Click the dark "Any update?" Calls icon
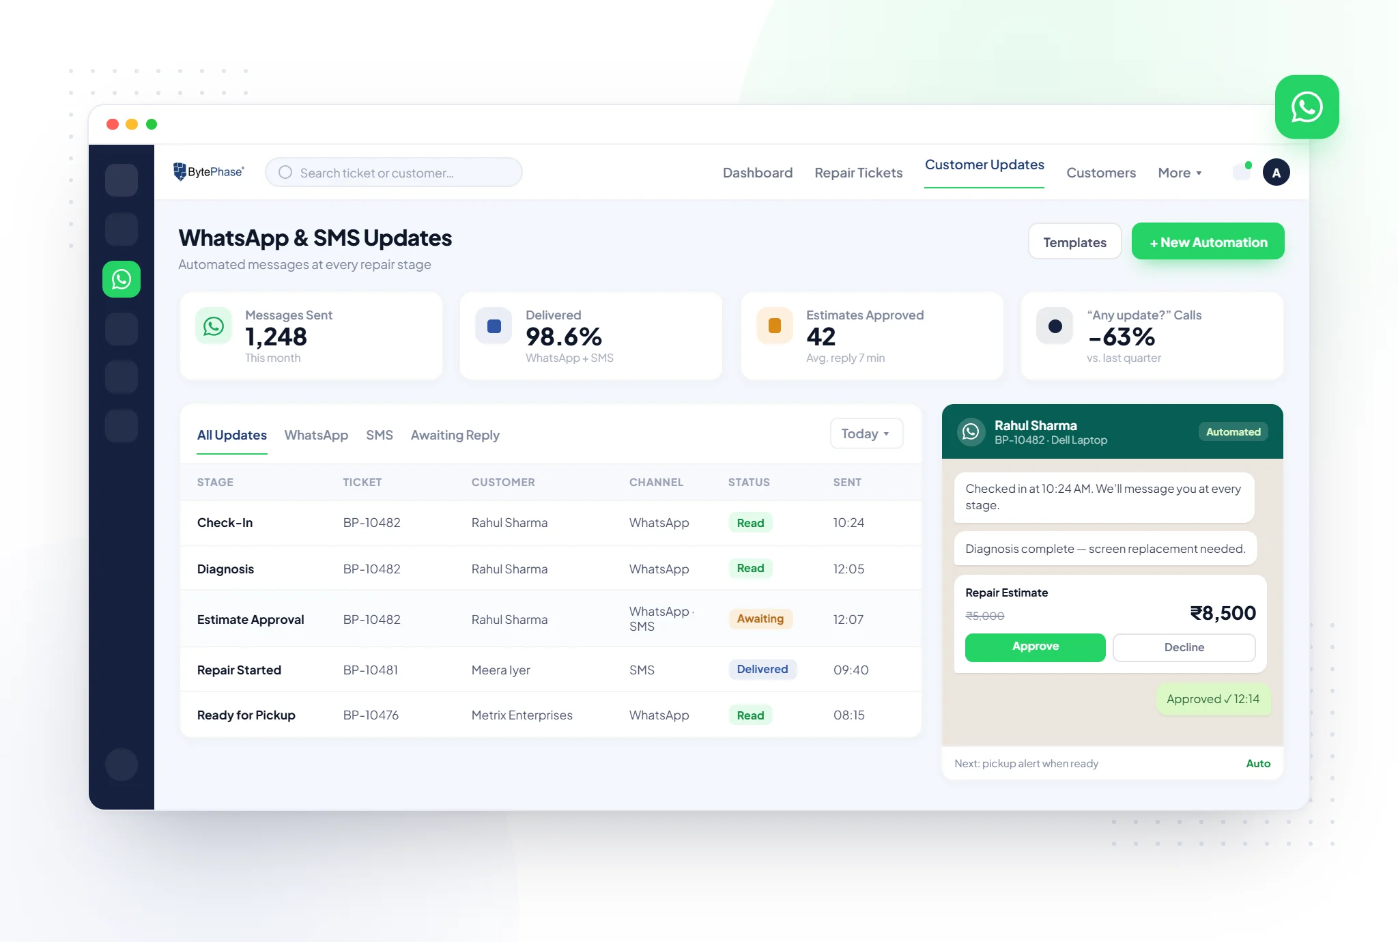1398x942 pixels. coord(1055,326)
